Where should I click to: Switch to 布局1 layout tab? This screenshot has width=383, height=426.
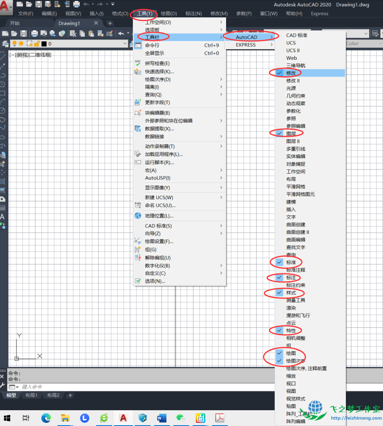click(32, 395)
